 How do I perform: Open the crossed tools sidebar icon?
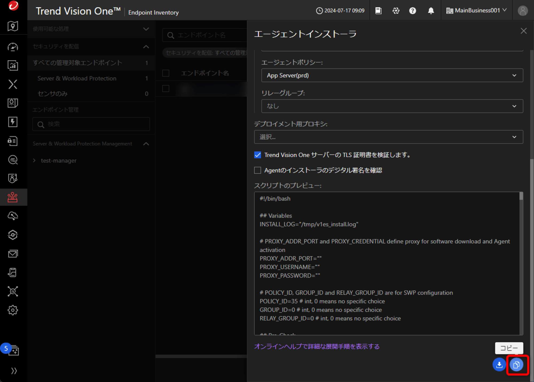point(13,291)
